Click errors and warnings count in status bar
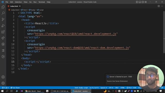The image size is (165, 93). point(5,88)
